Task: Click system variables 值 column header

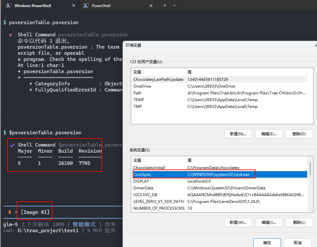Action: [246, 160]
